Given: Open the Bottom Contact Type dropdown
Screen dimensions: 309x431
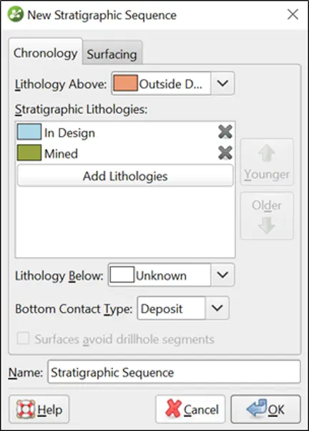Looking at the screenshot, I should tap(183, 308).
